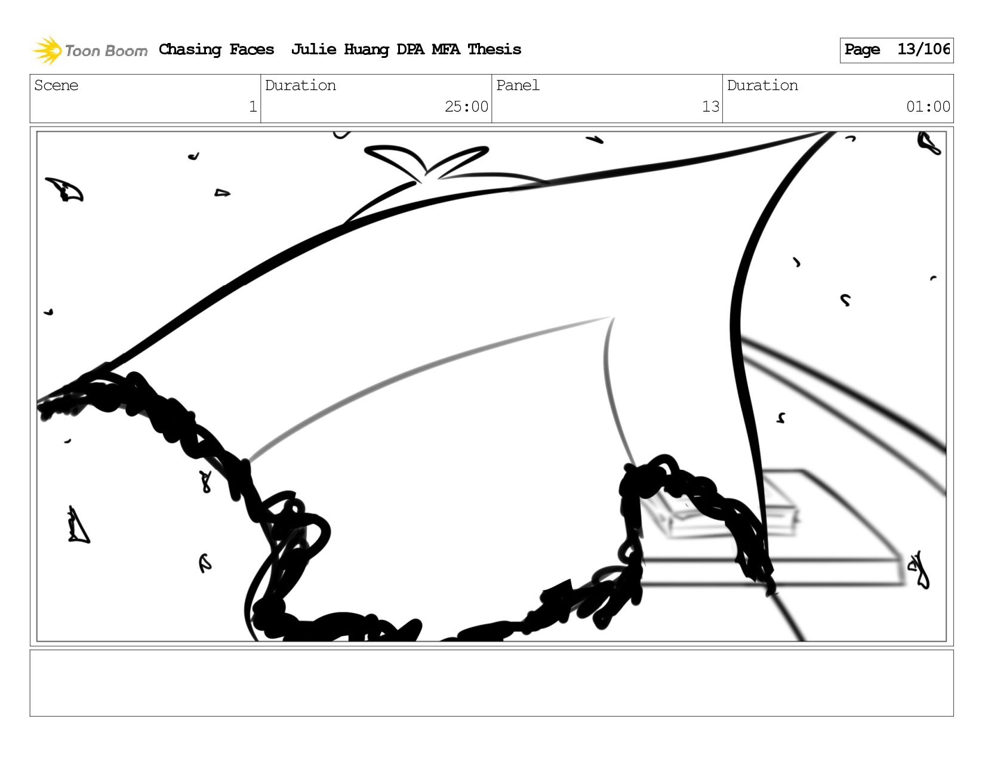Viewport: 985px width, 761px height.
Task: Click the panel duration '01:00' value
Action: point(928,107)
